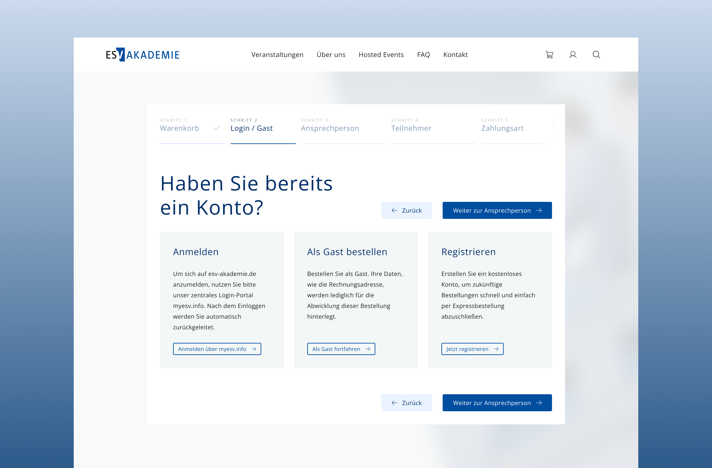Image resolution: width=712 pixels, height=468 pixels.
Task: Open the Kontakt page
Action: tap(455, 55)
